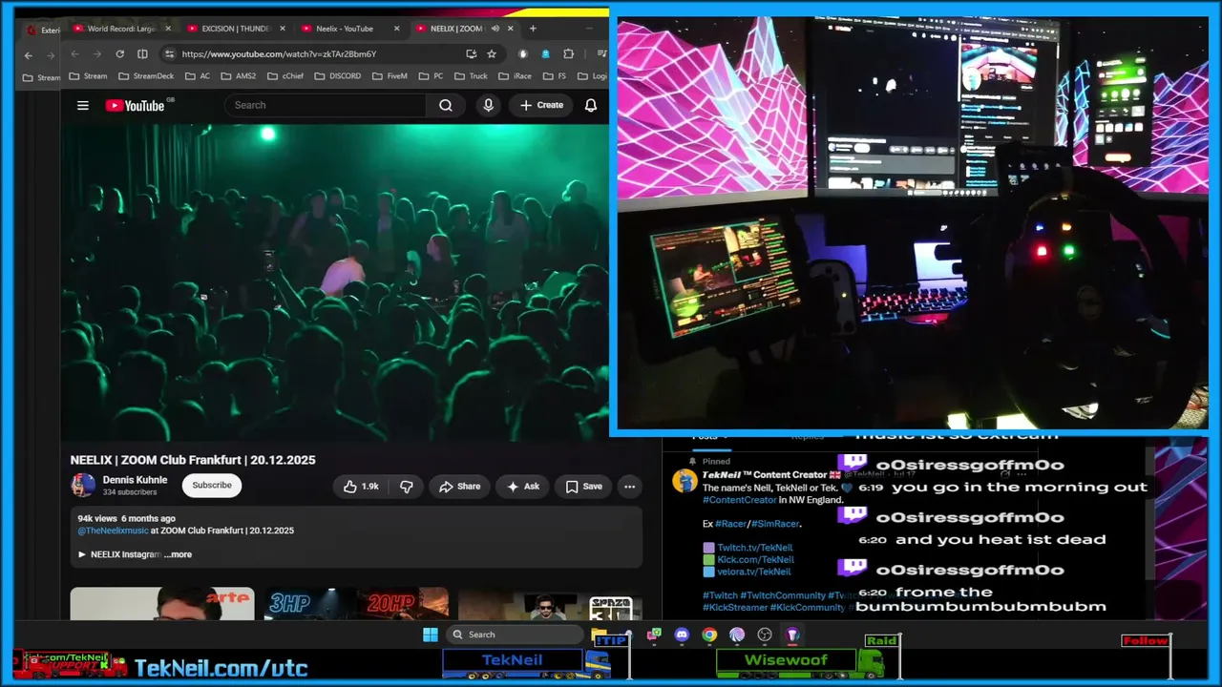Open the iRace bookmarks folder
Image resolution: width=1222 pixels, height=687 pixels.
pyautogui.click(x=514, y=76)
